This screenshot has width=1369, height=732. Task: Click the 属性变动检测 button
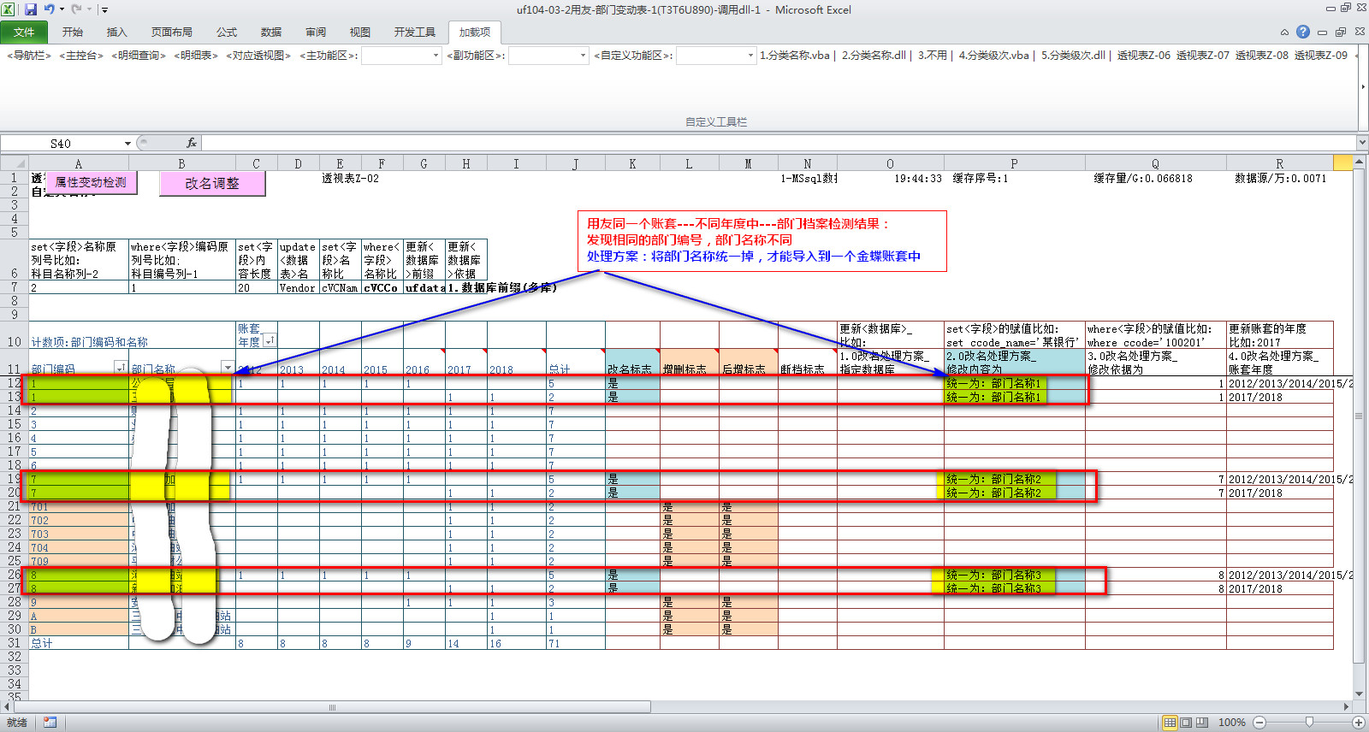tap(91, 182)
